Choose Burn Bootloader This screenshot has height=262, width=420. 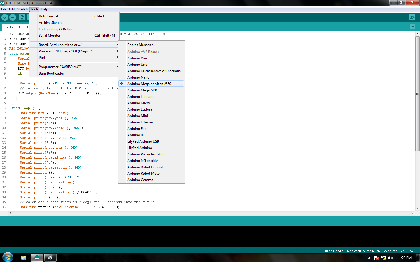tap(74, 73)
